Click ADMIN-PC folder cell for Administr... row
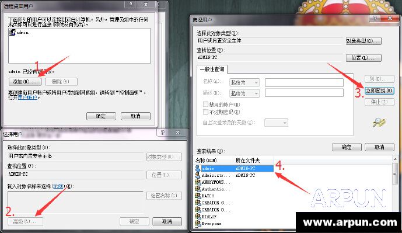Image resolution: width=402 pixels, height=233 pixels. [x=246, y=175]
